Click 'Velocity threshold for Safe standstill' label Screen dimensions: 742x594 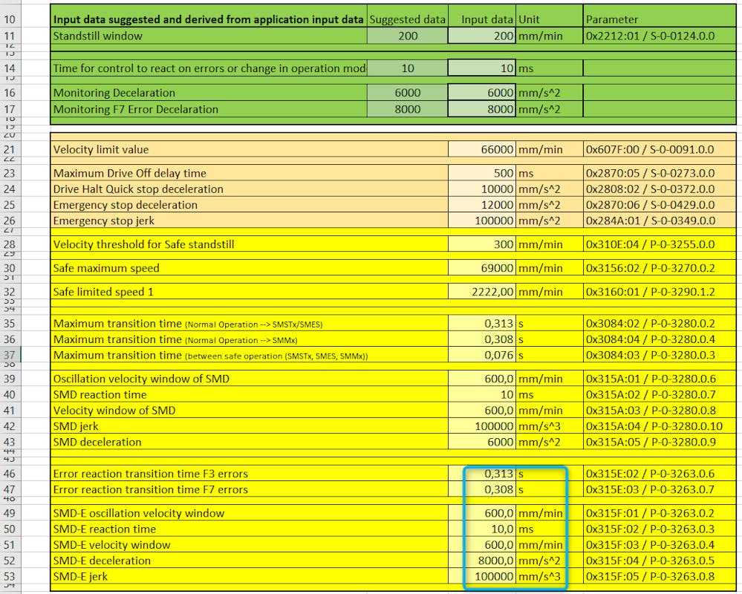click(249, 244)
